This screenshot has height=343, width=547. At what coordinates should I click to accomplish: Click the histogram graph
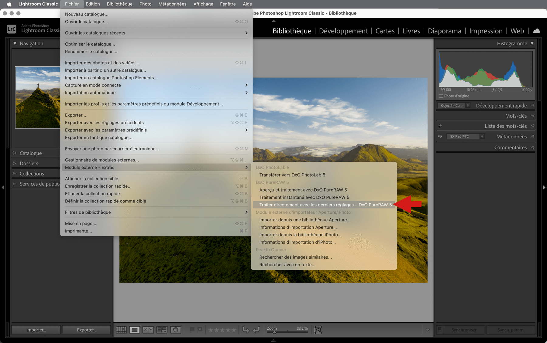pos(486,69)
